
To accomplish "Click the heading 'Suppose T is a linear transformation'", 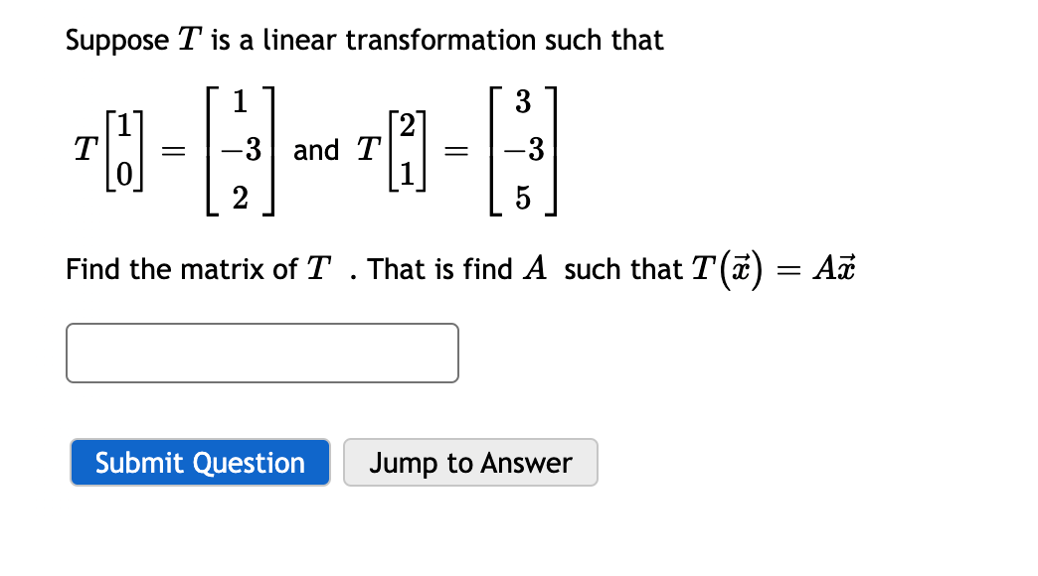I will point(364,40).
